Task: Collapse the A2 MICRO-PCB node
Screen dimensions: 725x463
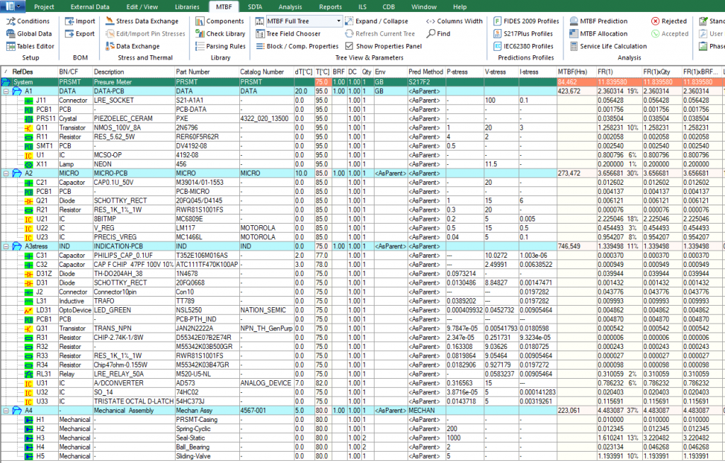Action: [6, 173]
